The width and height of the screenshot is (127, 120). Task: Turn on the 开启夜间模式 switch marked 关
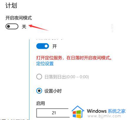pyautogui.click(x=12, y=26)
